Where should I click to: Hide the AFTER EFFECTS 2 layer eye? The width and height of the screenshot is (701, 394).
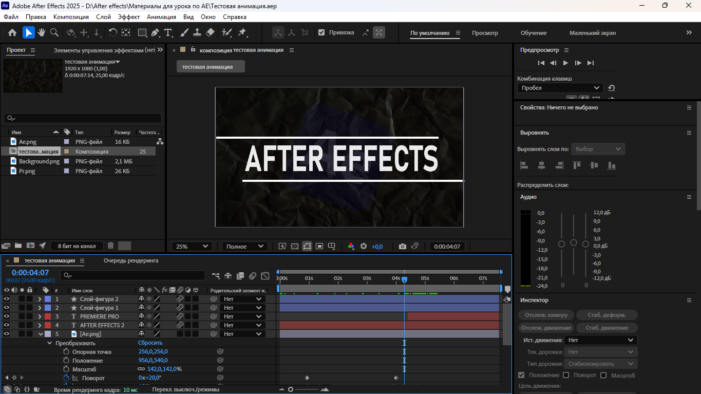[x=7, y=325]
